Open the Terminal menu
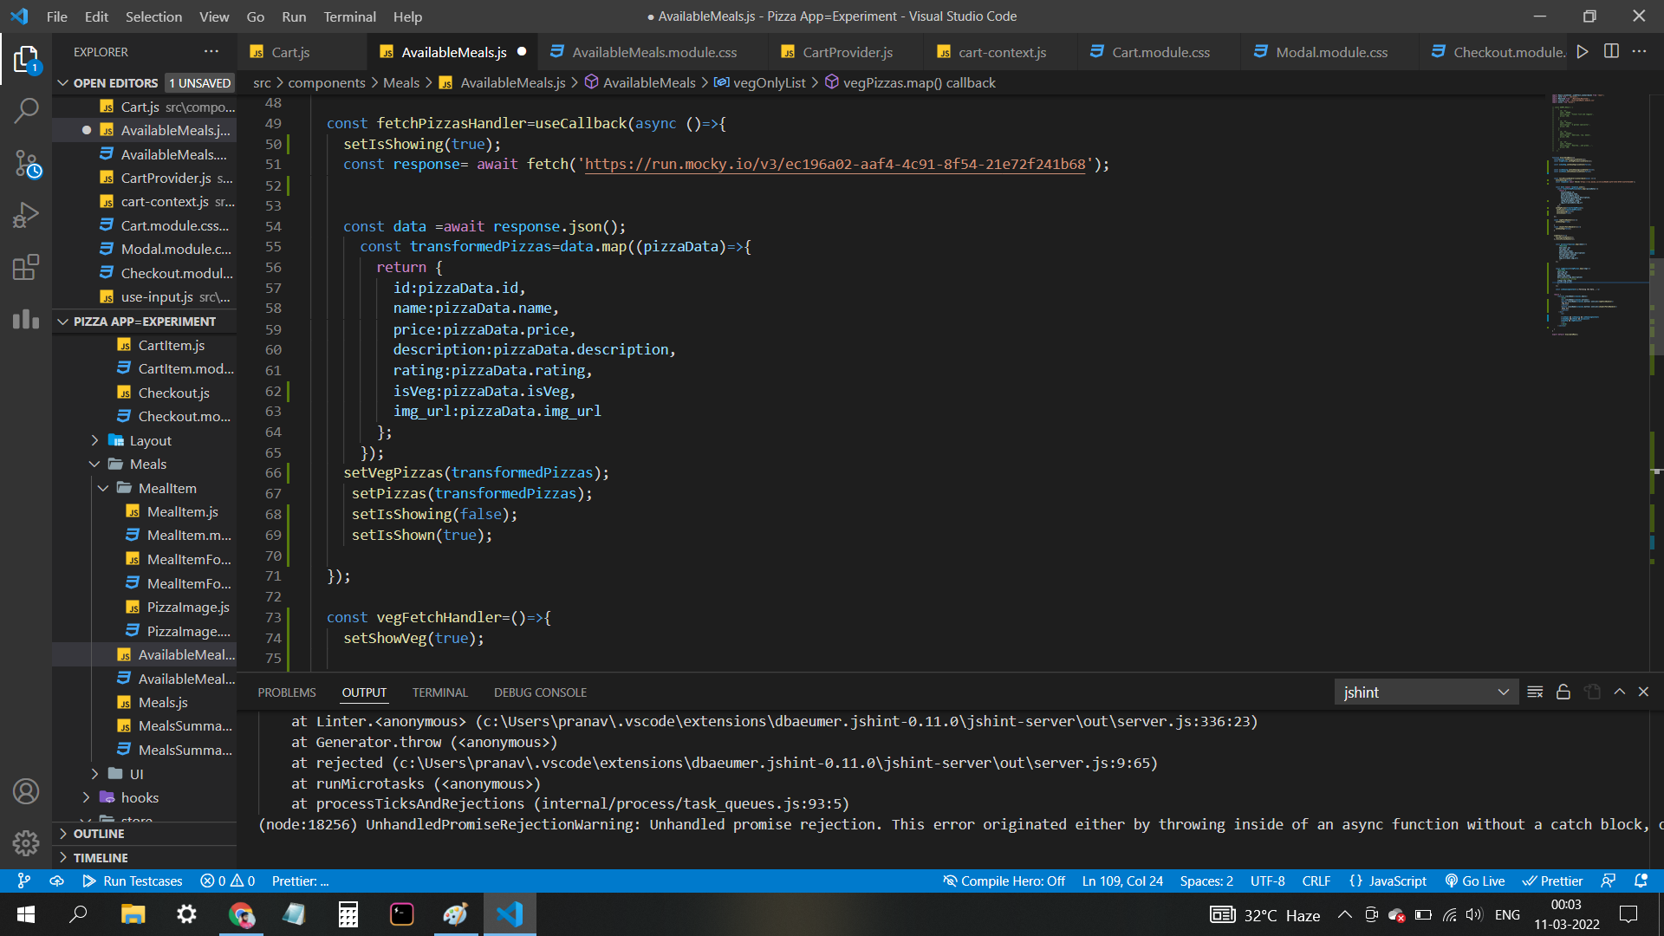Screen dimensions: 1664x936 349,16
